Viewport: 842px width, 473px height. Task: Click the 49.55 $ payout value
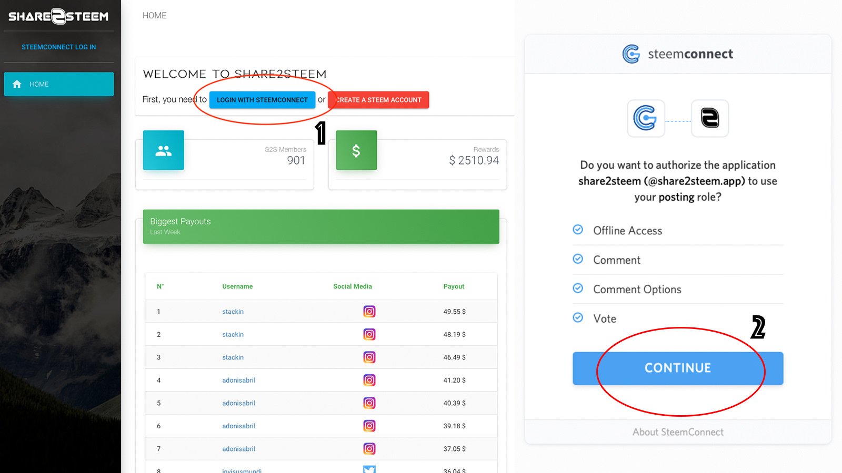click(x=454, y=312)
